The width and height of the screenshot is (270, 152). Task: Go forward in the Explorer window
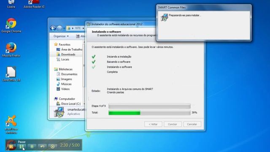[59, 28]
